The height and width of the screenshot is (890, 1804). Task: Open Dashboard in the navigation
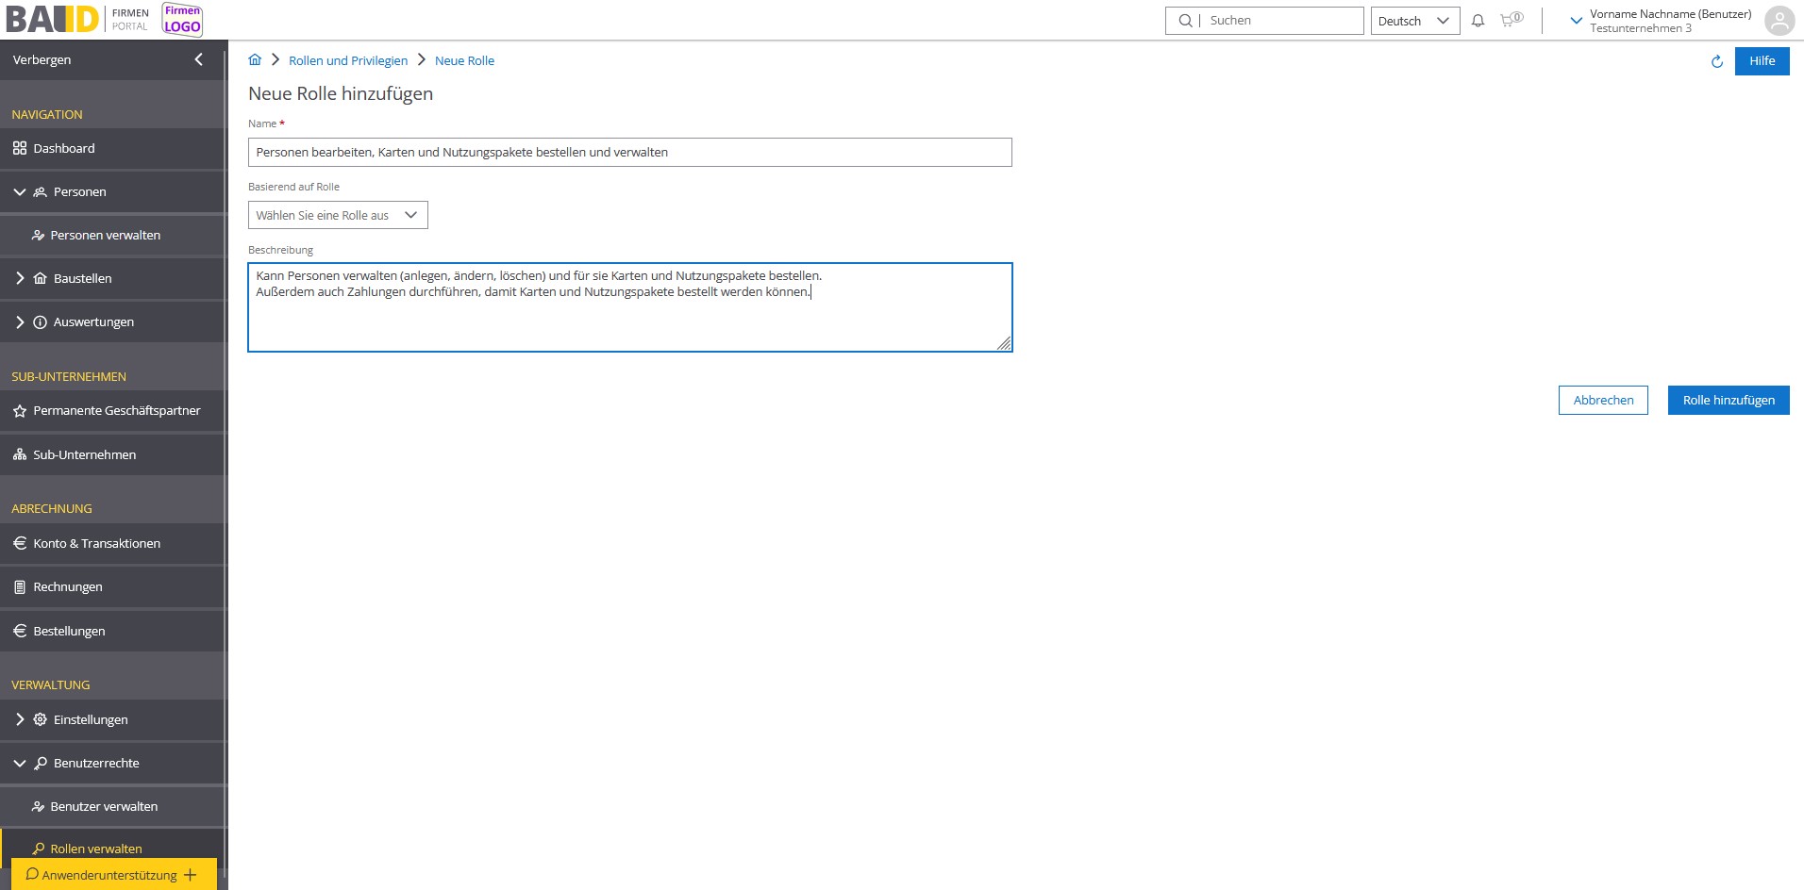click(x=64, y=148)
